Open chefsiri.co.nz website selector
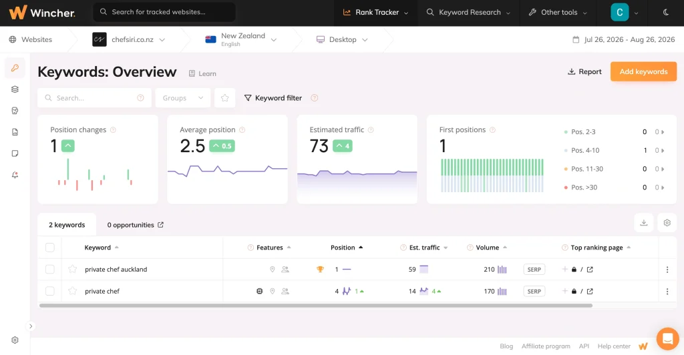684x355 pixels. coord(129,39)
